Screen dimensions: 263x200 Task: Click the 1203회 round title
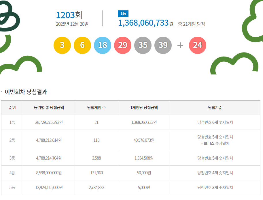point(69,15)
